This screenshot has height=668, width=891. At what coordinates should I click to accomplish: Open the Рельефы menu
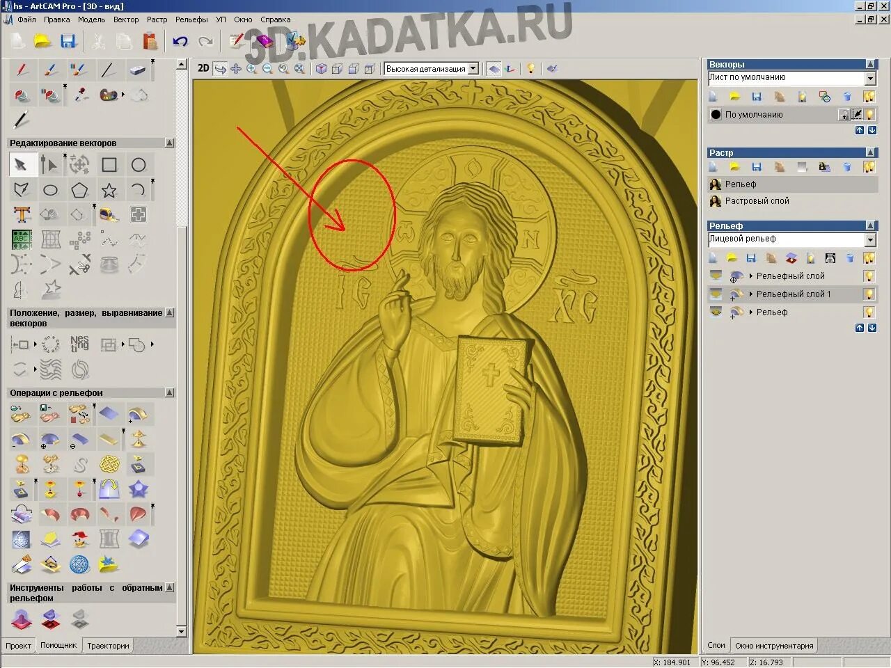tap(191, 19)
